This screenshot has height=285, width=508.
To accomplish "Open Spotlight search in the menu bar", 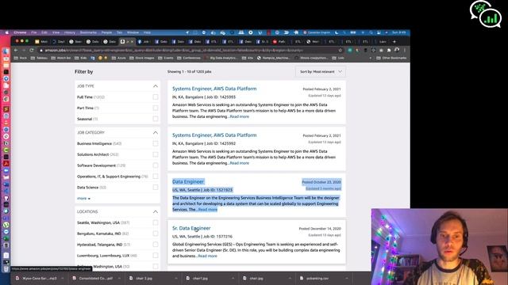I will tap(371, 32).
